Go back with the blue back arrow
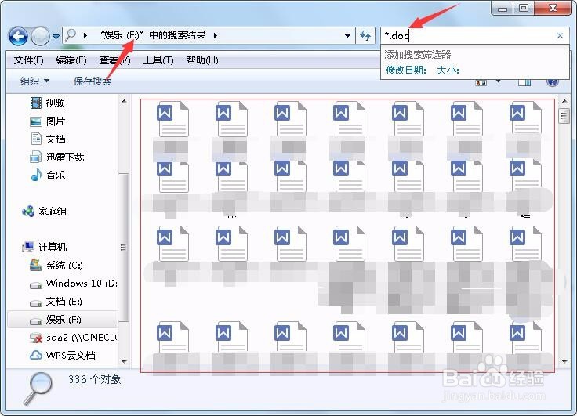 pyautogui.click(x=18, y=36)
